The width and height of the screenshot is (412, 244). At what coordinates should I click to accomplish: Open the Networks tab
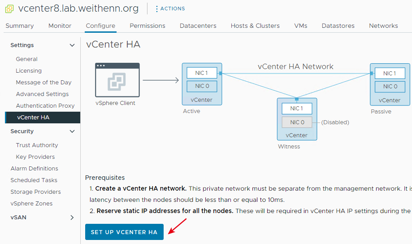pos(383,26)
